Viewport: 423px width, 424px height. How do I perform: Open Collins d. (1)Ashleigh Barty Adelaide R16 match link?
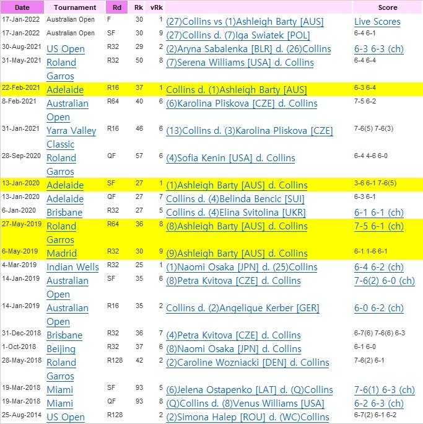click(x=237, y=90)
